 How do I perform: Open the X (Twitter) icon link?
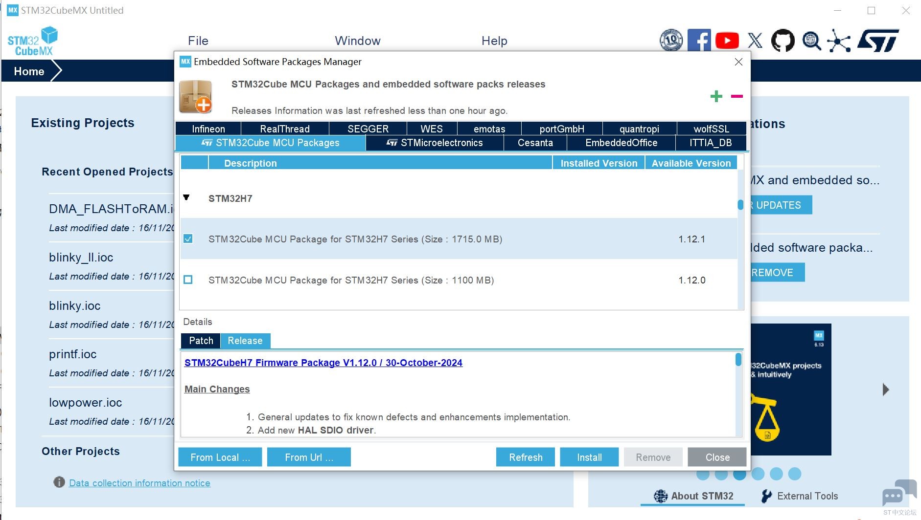click(x=755, y=41)
